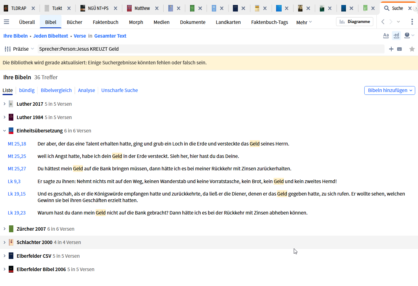Open the pie chart visualization icon
The height and width of the screenshot is (286, 418).
[407, 35]
